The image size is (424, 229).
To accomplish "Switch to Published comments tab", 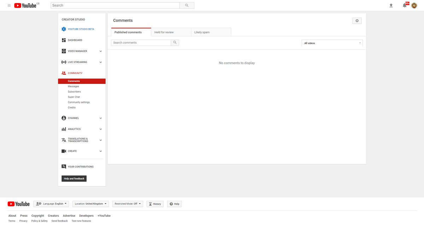I will [x=131, y=32].
